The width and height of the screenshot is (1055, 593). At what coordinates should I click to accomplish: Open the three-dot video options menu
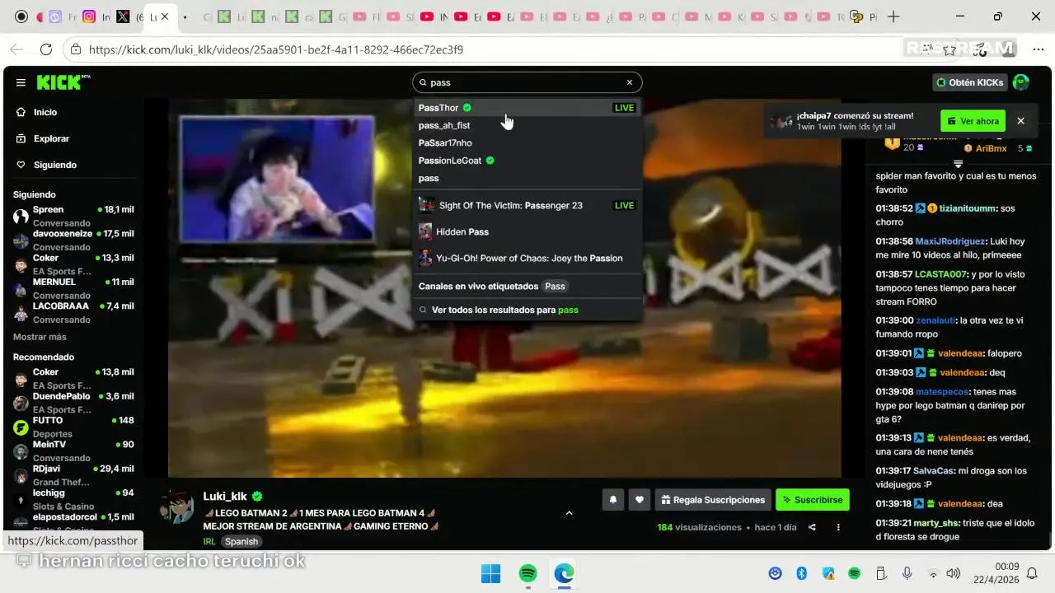[x=838, y=527]
